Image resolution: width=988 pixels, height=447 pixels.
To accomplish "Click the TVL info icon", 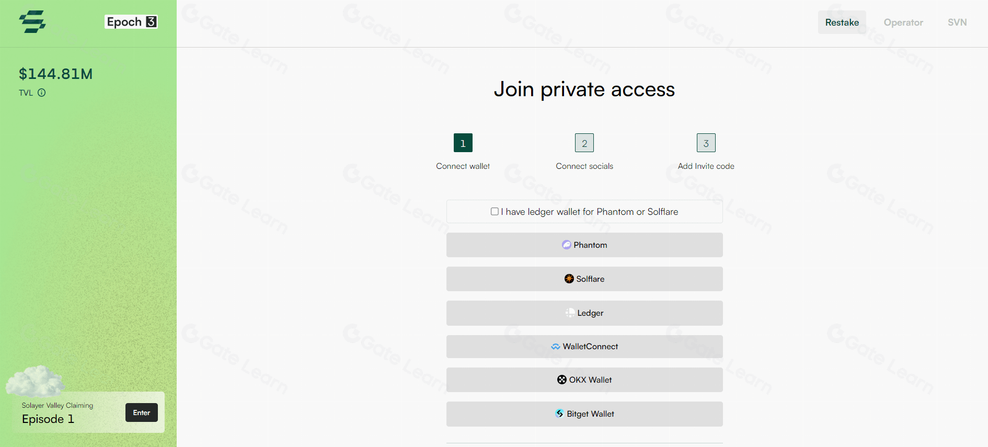I will coord(41,93).
